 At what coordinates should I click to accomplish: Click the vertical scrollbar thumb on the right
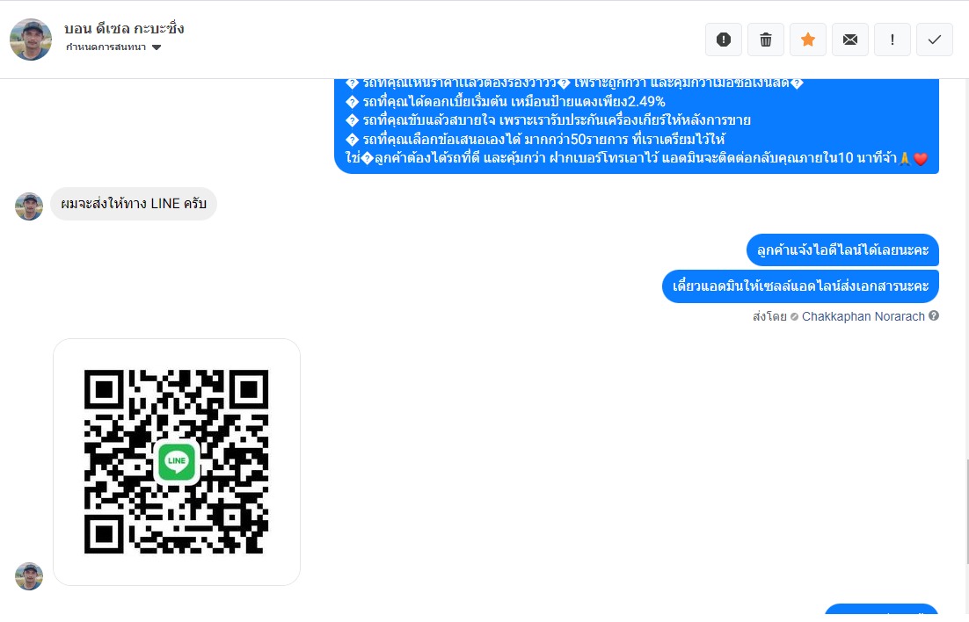pyautogui.click(x=966, y=513)
